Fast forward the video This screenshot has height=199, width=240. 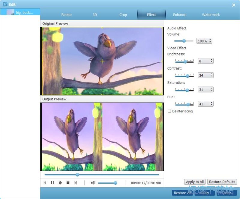point(60,183)
